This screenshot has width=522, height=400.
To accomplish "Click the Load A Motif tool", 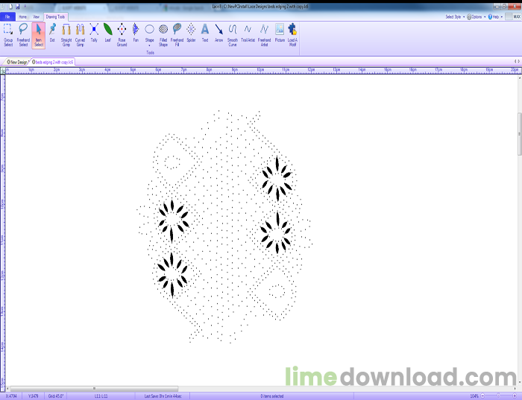I will [x=292, y=35].
